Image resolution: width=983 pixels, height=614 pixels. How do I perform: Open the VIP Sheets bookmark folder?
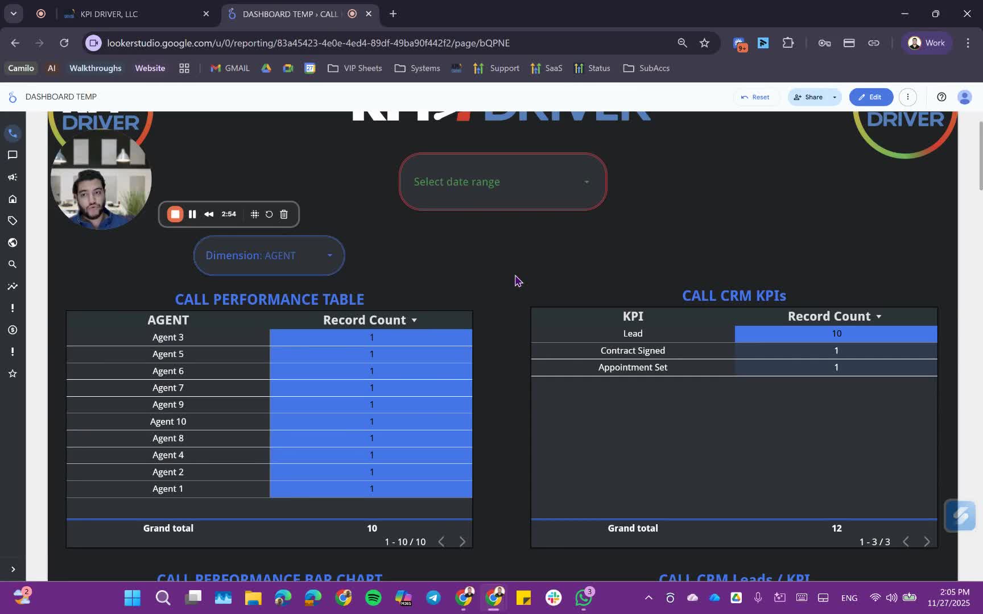click(355, 68)
